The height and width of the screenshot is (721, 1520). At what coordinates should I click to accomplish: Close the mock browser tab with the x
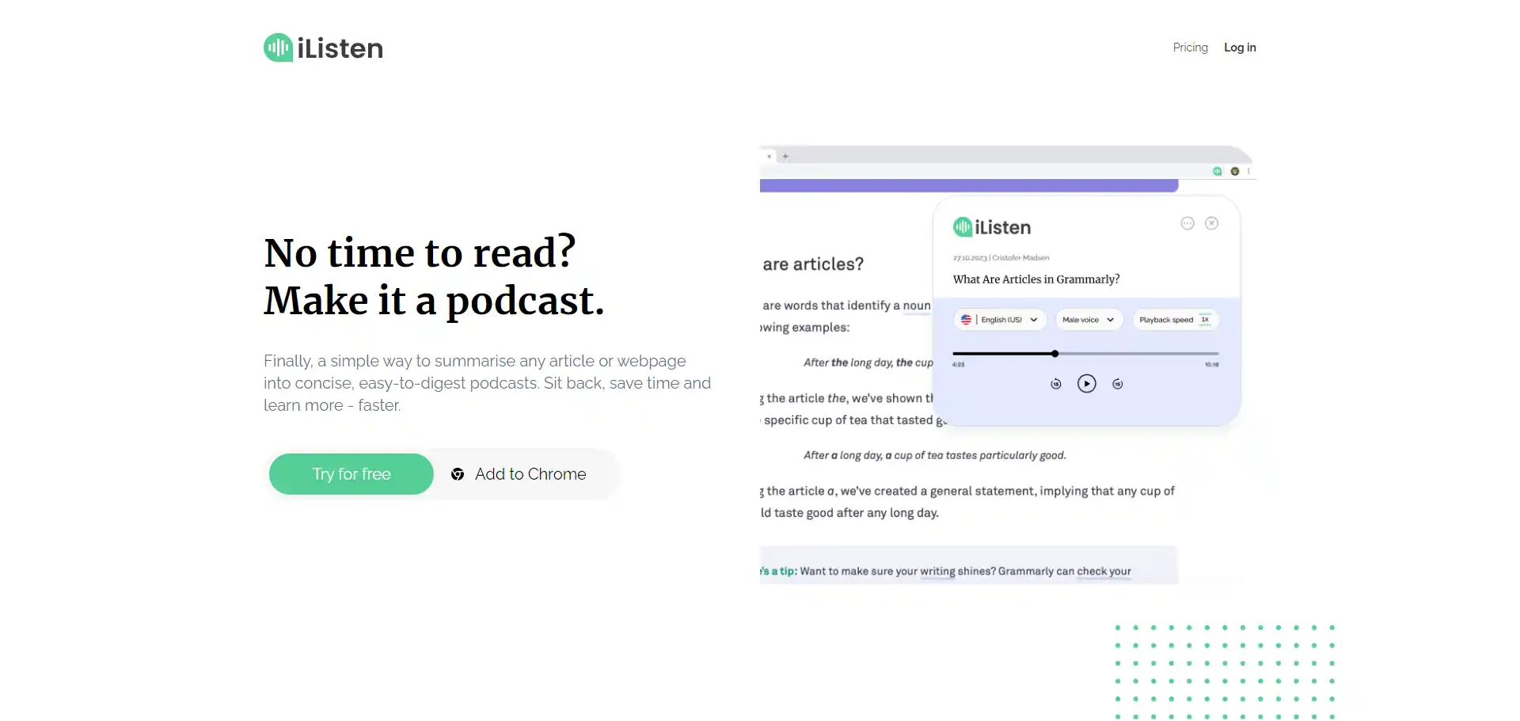tap(769, 157)
